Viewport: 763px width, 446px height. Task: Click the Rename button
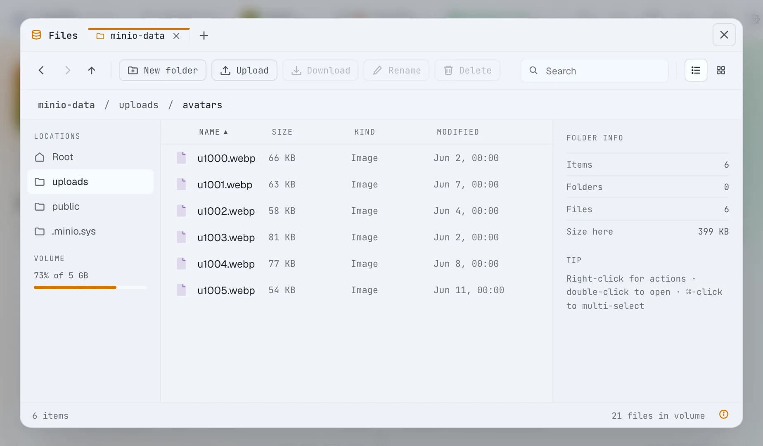396,70
